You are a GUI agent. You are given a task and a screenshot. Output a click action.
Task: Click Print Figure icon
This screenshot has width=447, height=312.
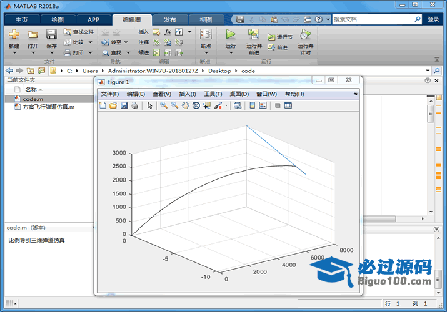point(135,105)
